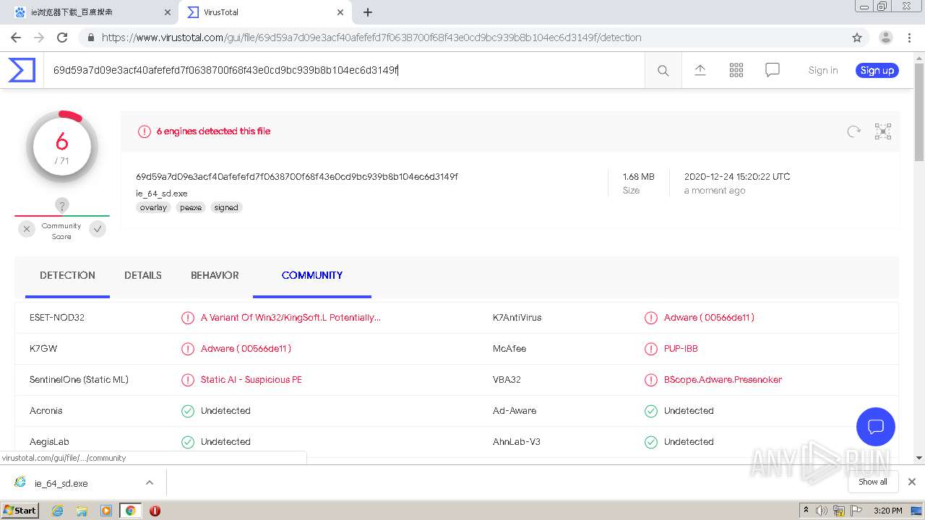Open Internet Explorer from taskbar

[58, 511]
